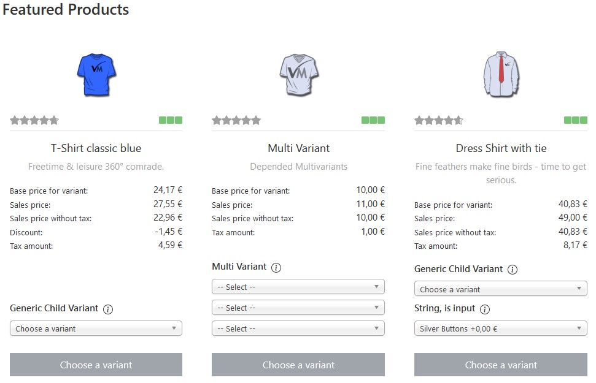
Task: Click info icon beside T-Shirt Generic Child Variant
Action: [x=108, y=309]
